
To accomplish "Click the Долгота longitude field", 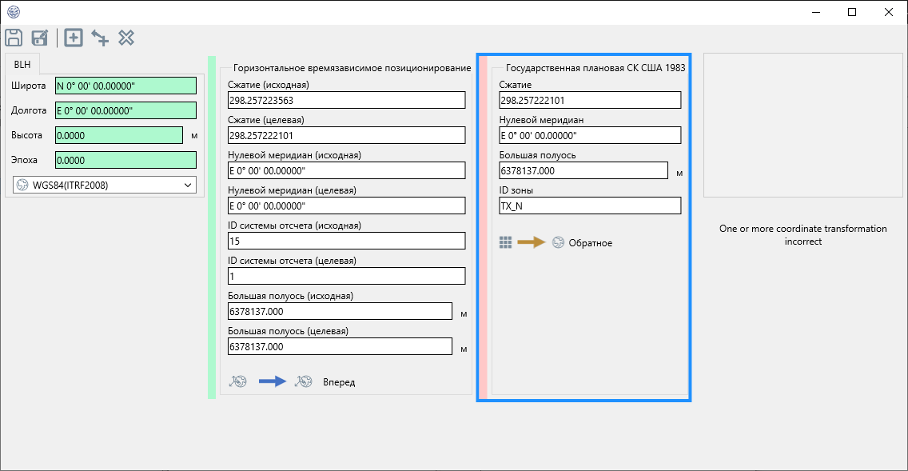I will [125, 110].
